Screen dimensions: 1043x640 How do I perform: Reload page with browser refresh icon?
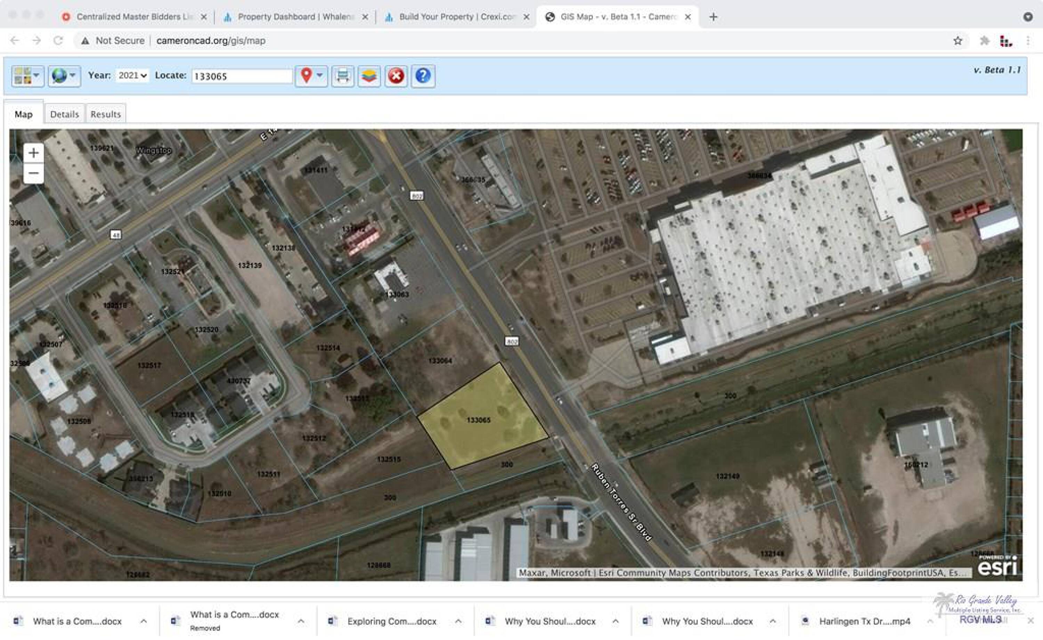pos(58,41)
